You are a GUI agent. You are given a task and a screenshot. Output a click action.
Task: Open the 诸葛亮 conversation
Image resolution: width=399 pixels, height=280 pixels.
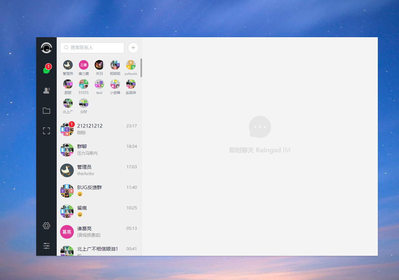(99, 232)
